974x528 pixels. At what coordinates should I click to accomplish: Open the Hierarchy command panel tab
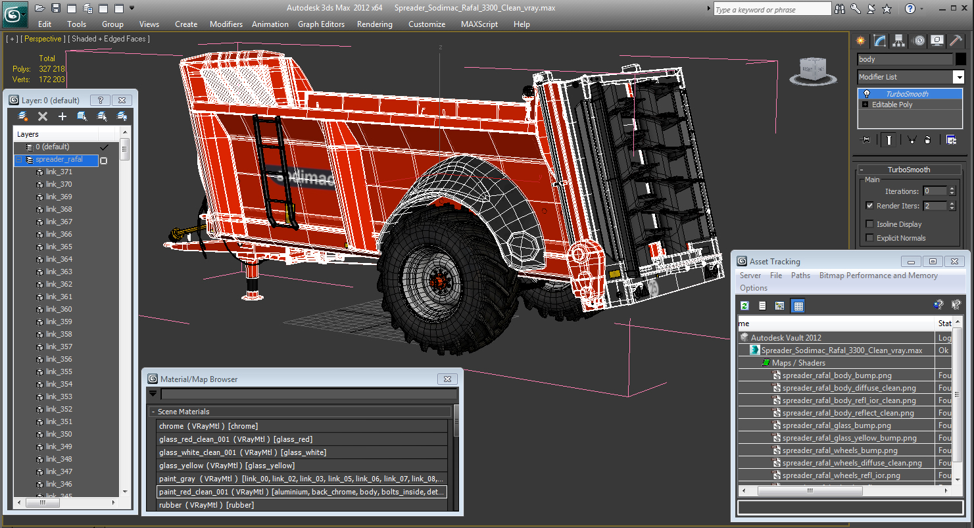click(x=899, y=41)
